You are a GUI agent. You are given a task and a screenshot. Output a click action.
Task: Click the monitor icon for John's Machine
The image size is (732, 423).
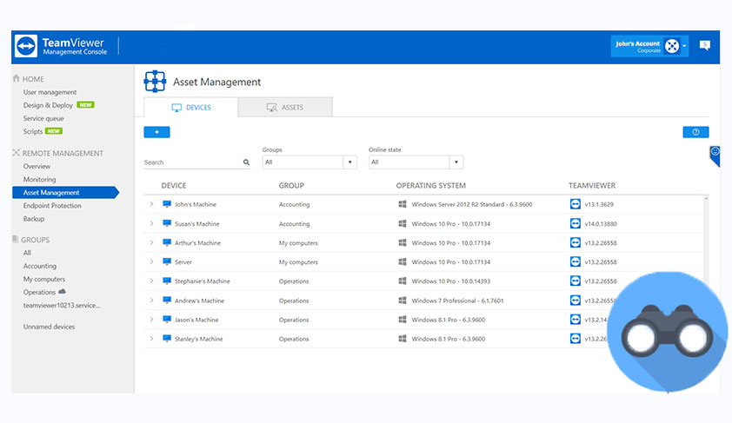[167, 204]
